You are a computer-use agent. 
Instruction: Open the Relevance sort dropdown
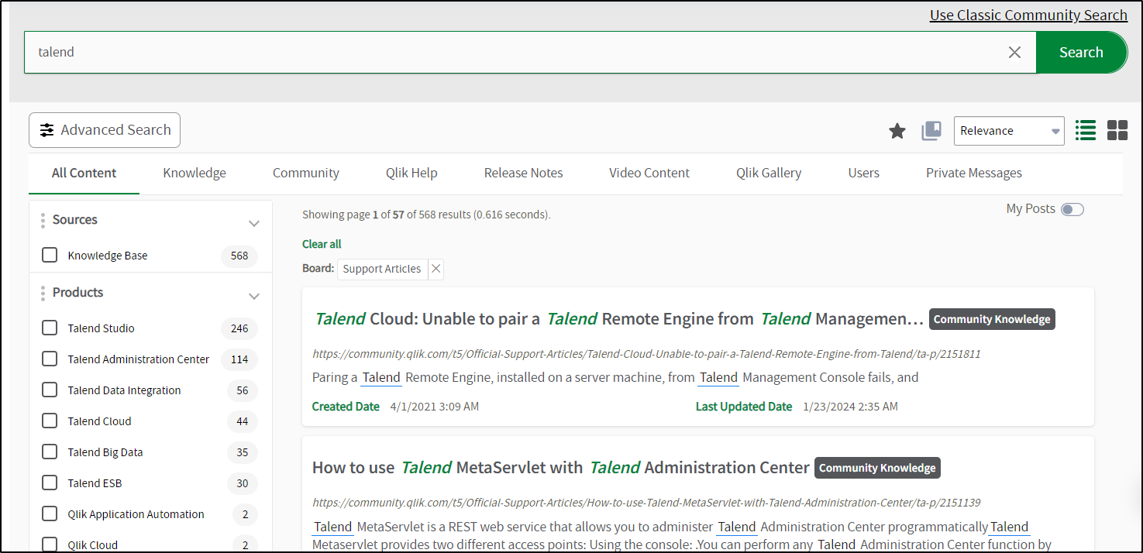click(1008, 131)
